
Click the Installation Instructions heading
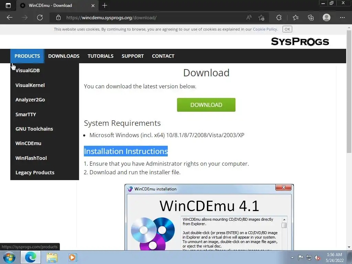click(126, 151)
